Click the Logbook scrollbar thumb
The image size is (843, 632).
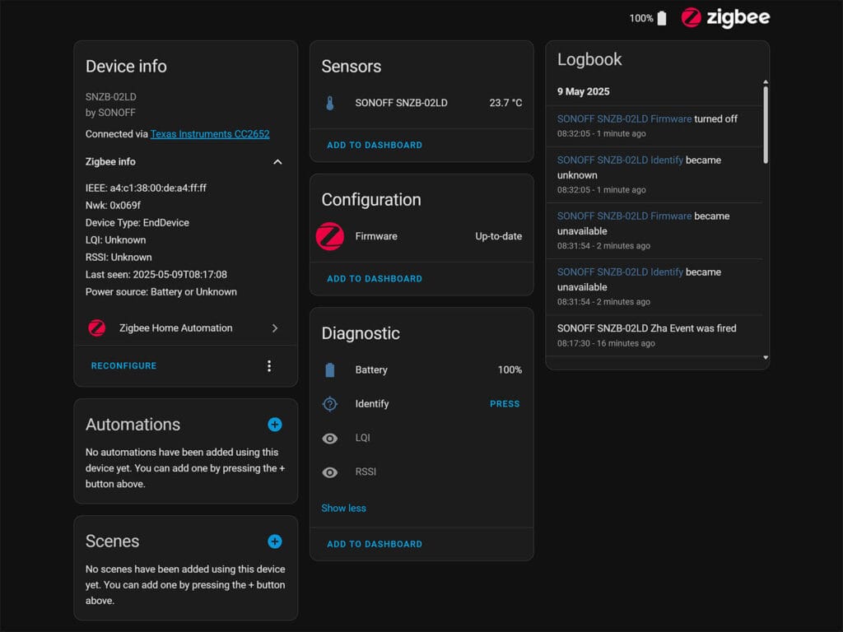click(x=766, y=125)
